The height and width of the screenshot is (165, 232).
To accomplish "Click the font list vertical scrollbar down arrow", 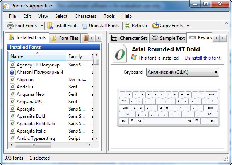I will click(96, 138).
